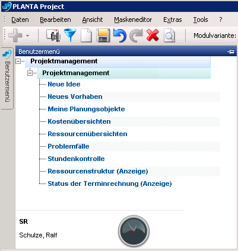Click the binoculars search icon
The height and width of the screenshot is (251, 238).
click(53, 36)
